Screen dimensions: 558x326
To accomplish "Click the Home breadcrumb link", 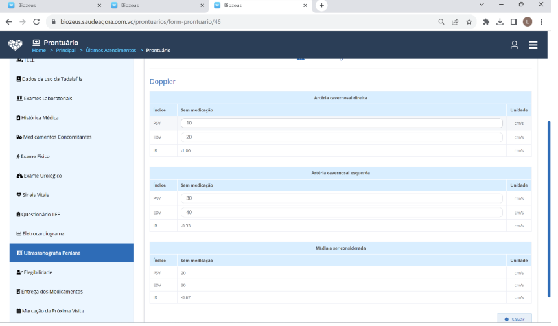I will pos(39,51).
